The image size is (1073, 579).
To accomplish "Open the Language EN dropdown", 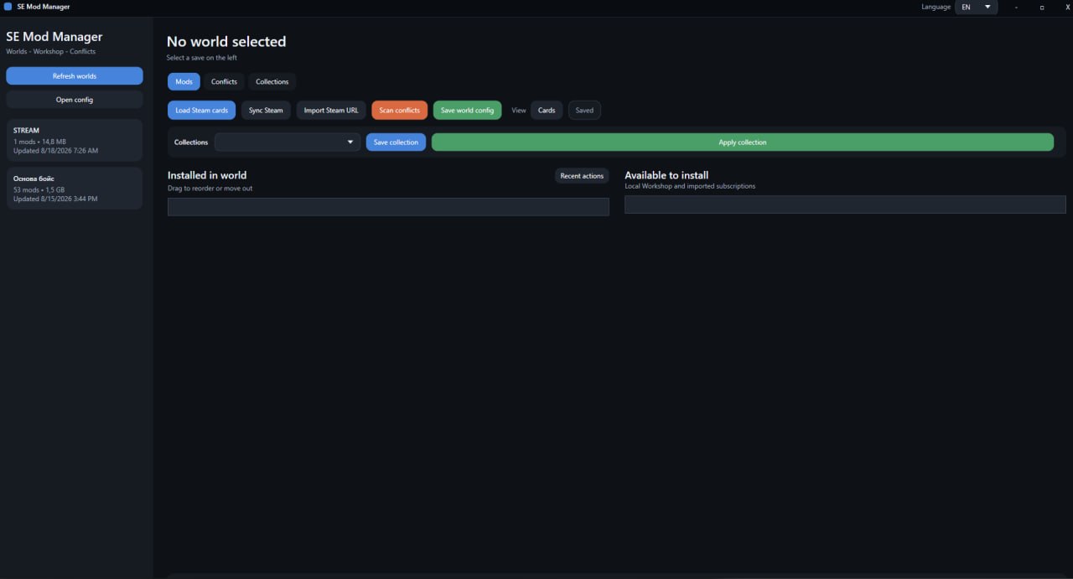I will pos(976,7).
